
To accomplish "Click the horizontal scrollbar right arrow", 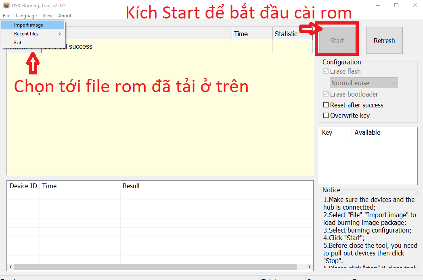I will tap(310, 267).
